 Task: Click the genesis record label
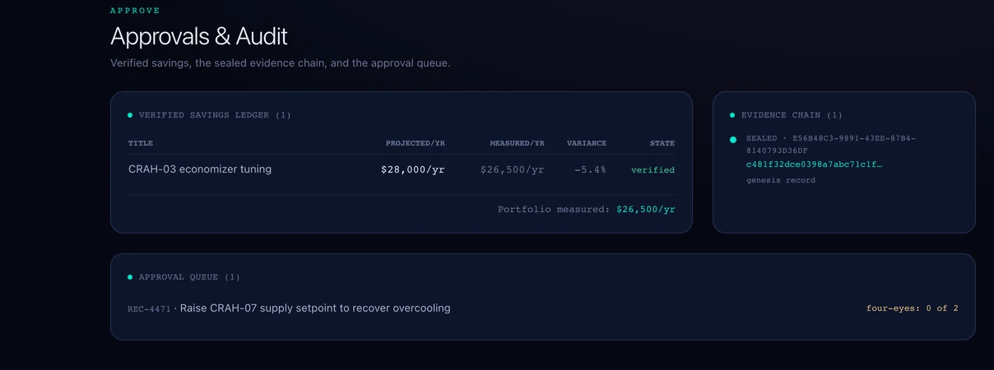pos(781,180)
